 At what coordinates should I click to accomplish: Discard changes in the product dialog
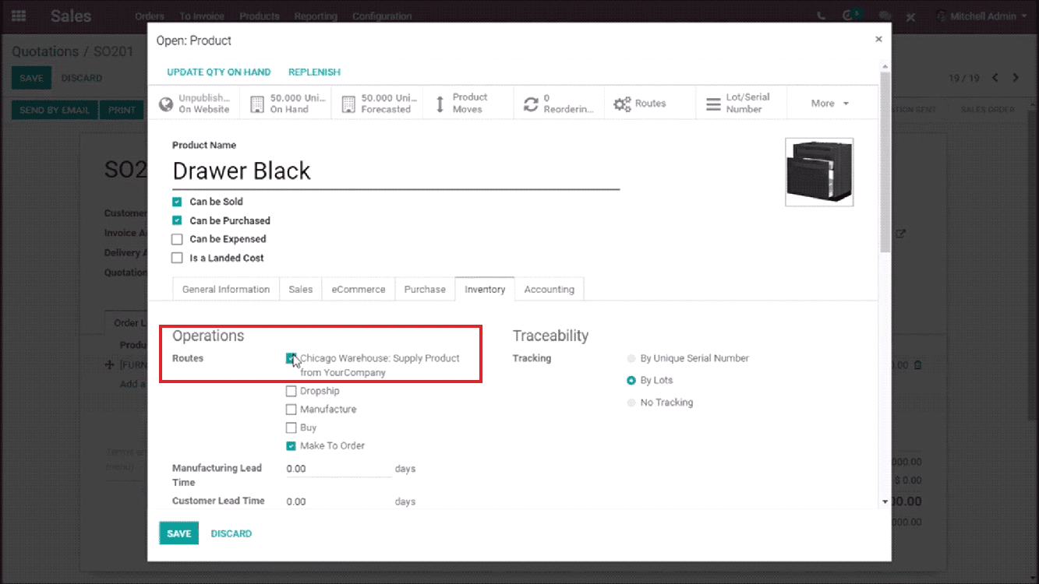tap(231, 533)
